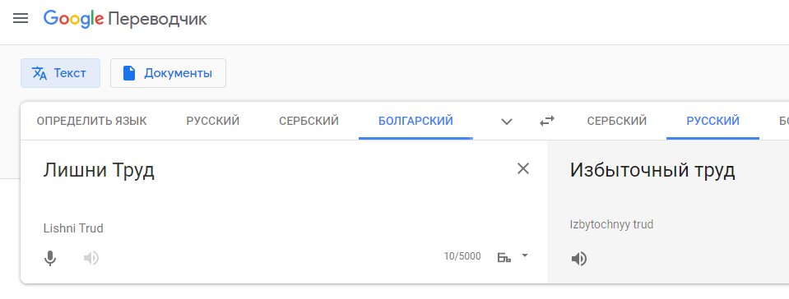
Task: Open input tools dropdown arrow
Action: [x=525, y=255]
